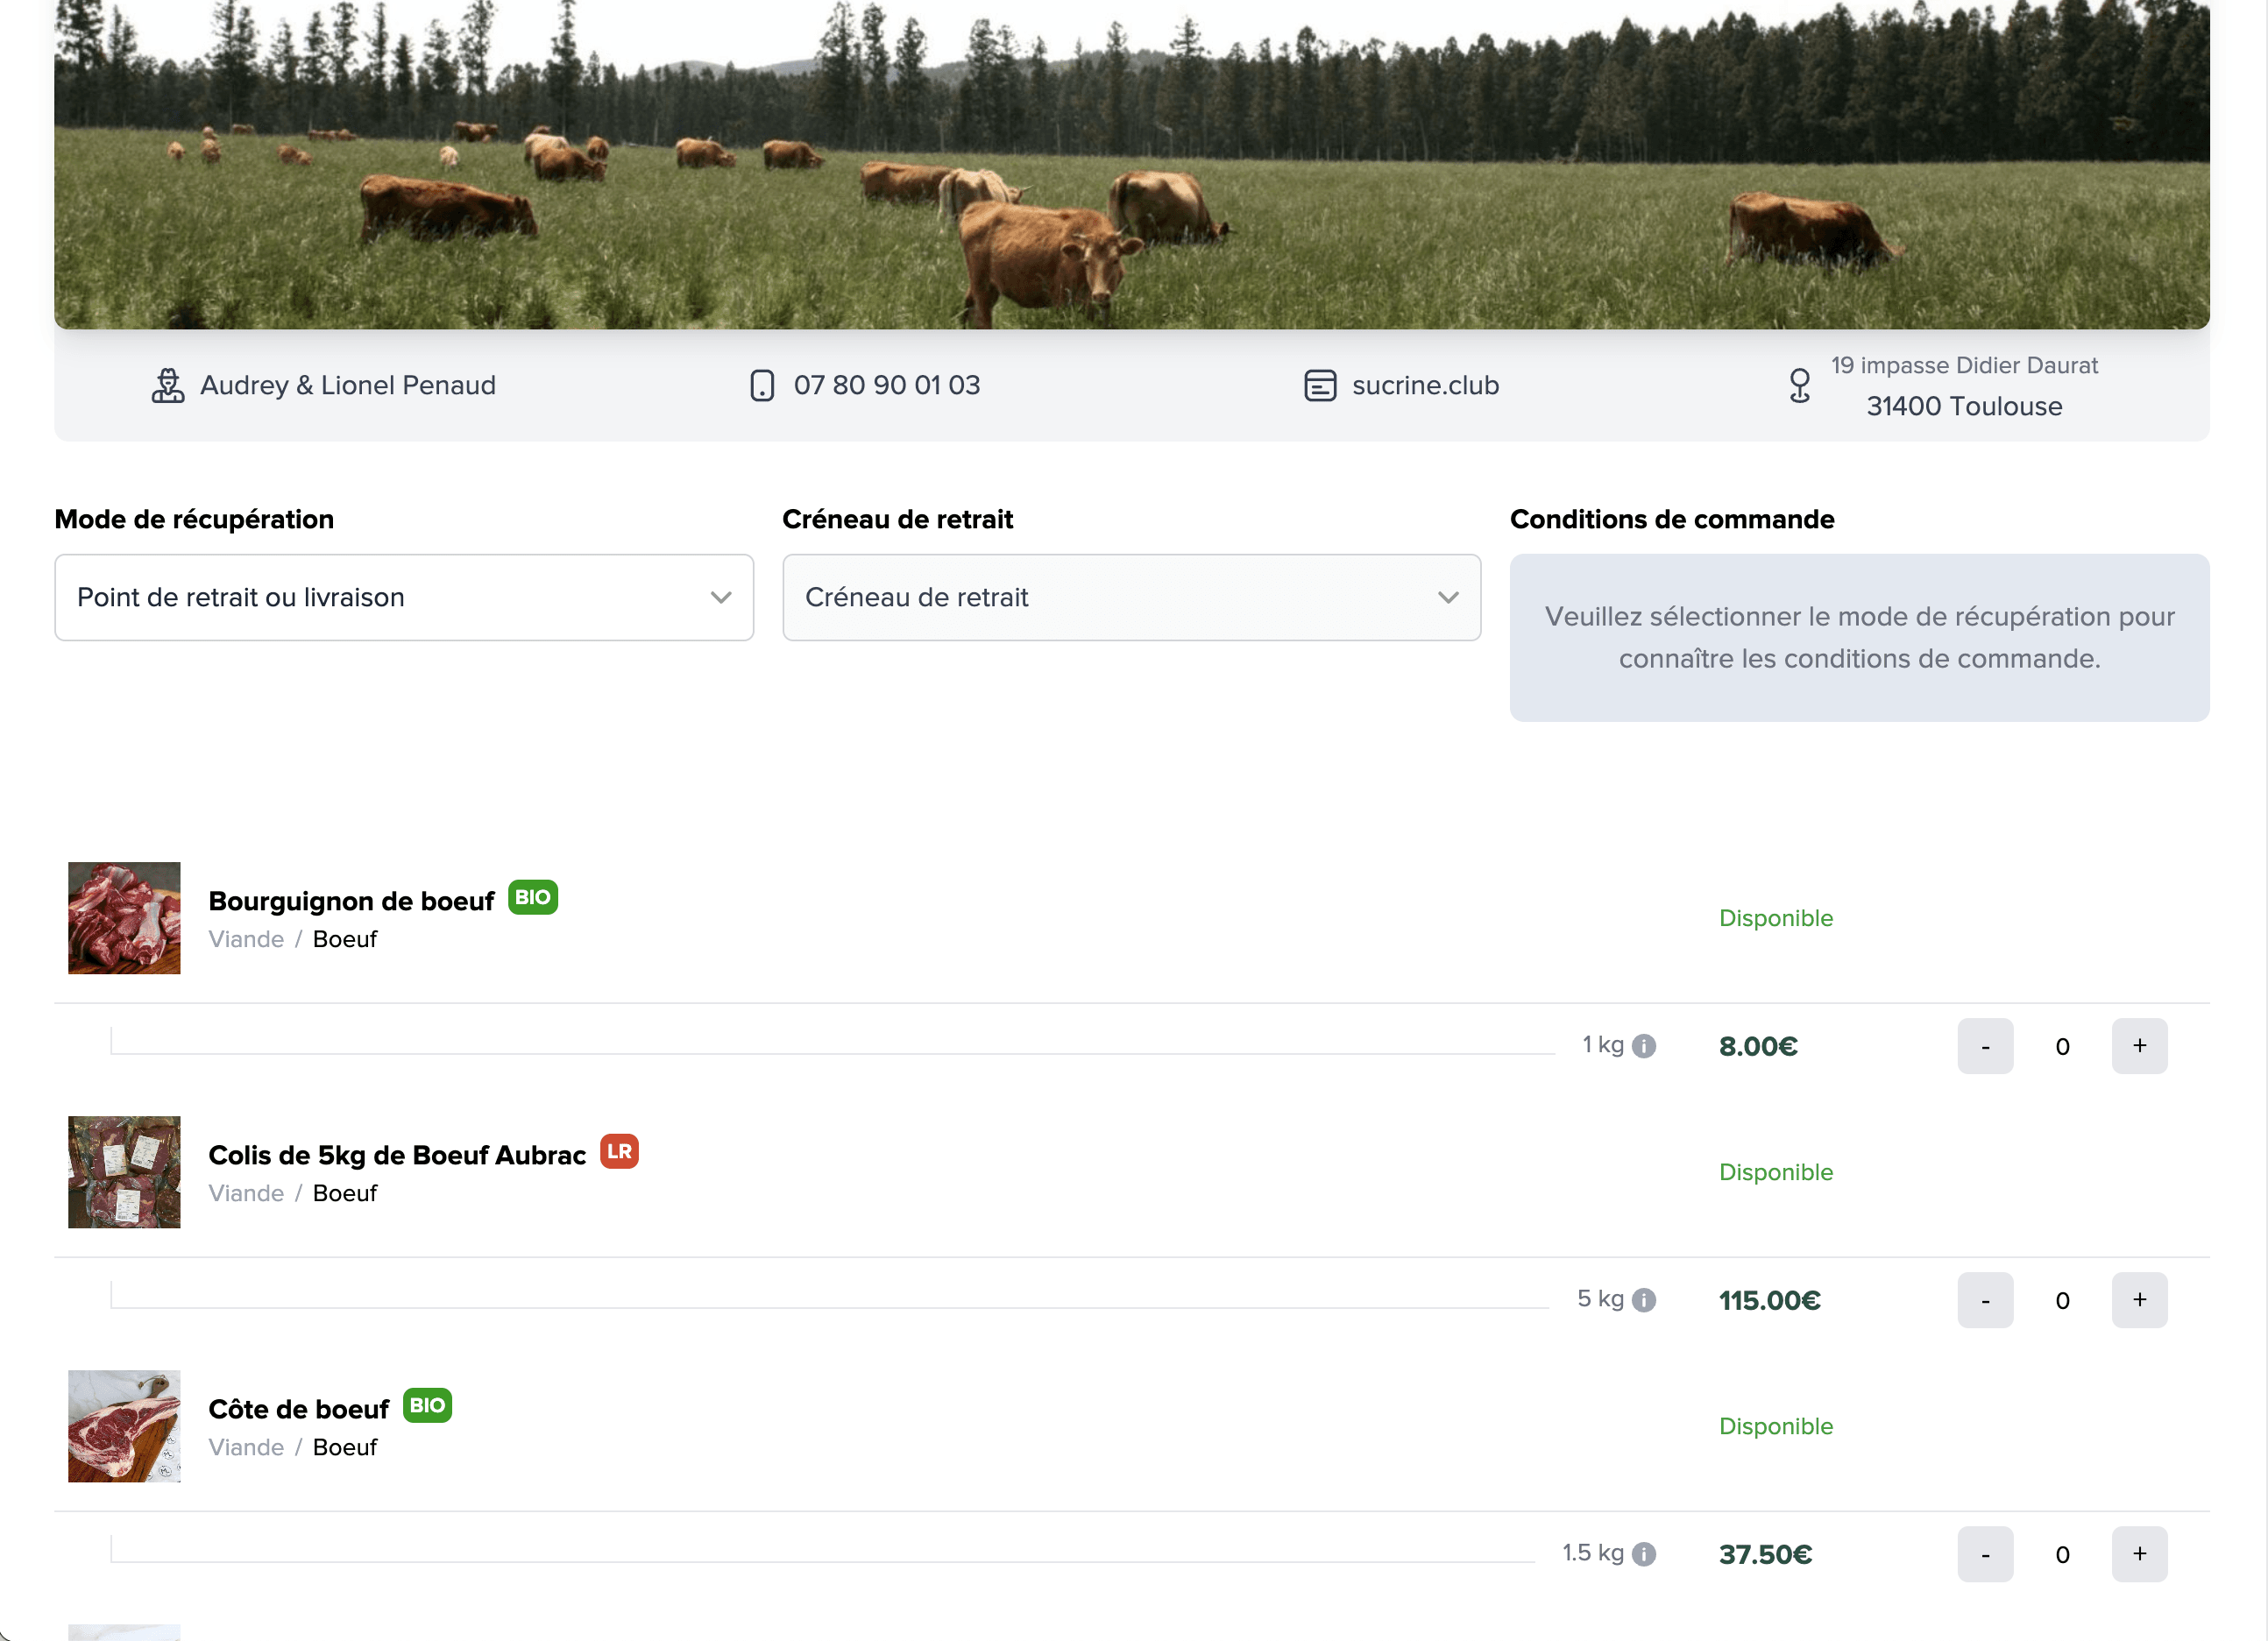Open the Point de retrait ou livraison dropdown
This screenshot has width=2268, height=1641.
tap(404, 597)
